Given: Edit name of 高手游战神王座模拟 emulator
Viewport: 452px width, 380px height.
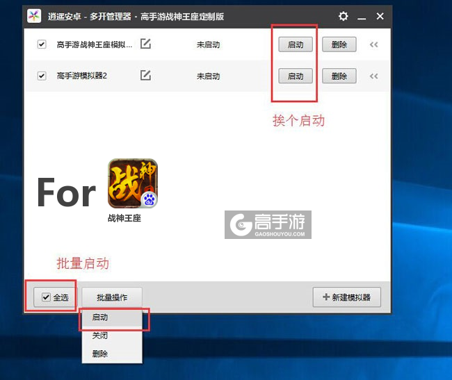Looking at the screenshot, I should coord(145,44).
